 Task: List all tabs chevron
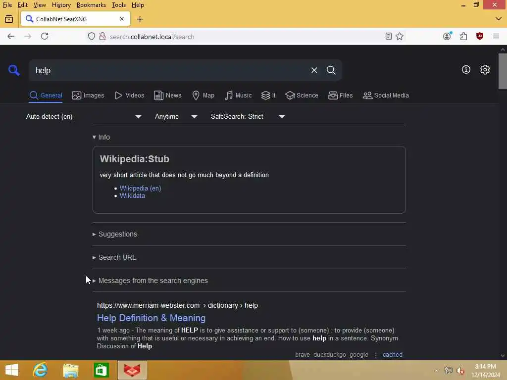coord(498,19)
